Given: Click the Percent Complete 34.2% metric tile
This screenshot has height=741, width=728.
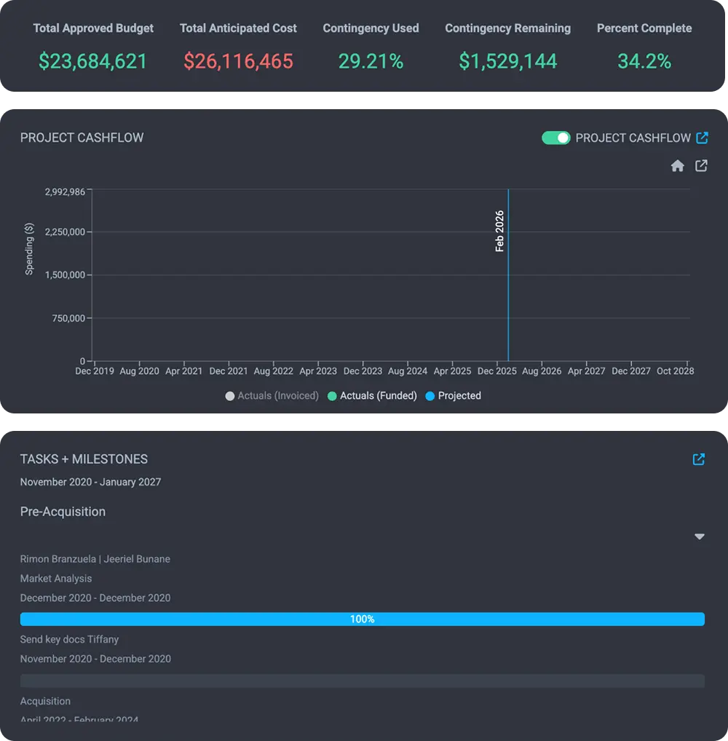Looking at the screenshot, I should tap(644, 45).
